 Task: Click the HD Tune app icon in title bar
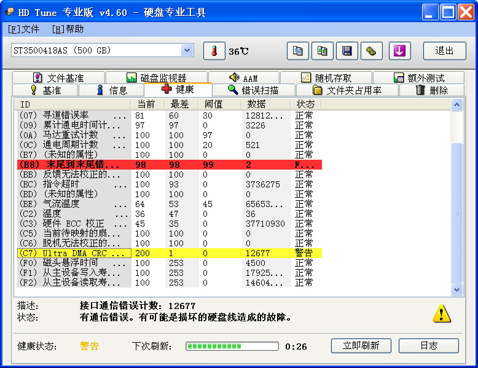click(10, 12)
